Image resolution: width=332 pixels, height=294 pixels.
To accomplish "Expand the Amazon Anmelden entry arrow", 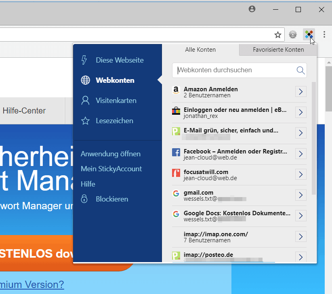I will (301, 92).
